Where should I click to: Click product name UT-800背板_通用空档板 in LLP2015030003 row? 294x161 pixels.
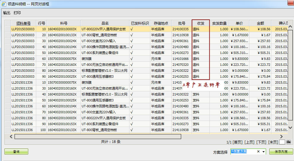coord(99,35)
